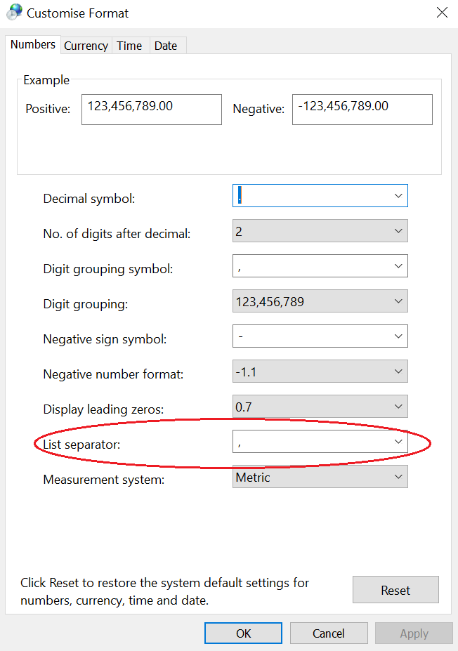Close the Customise Format dialog
Viewport: 458px width, 651px height.
coord(442,13)
